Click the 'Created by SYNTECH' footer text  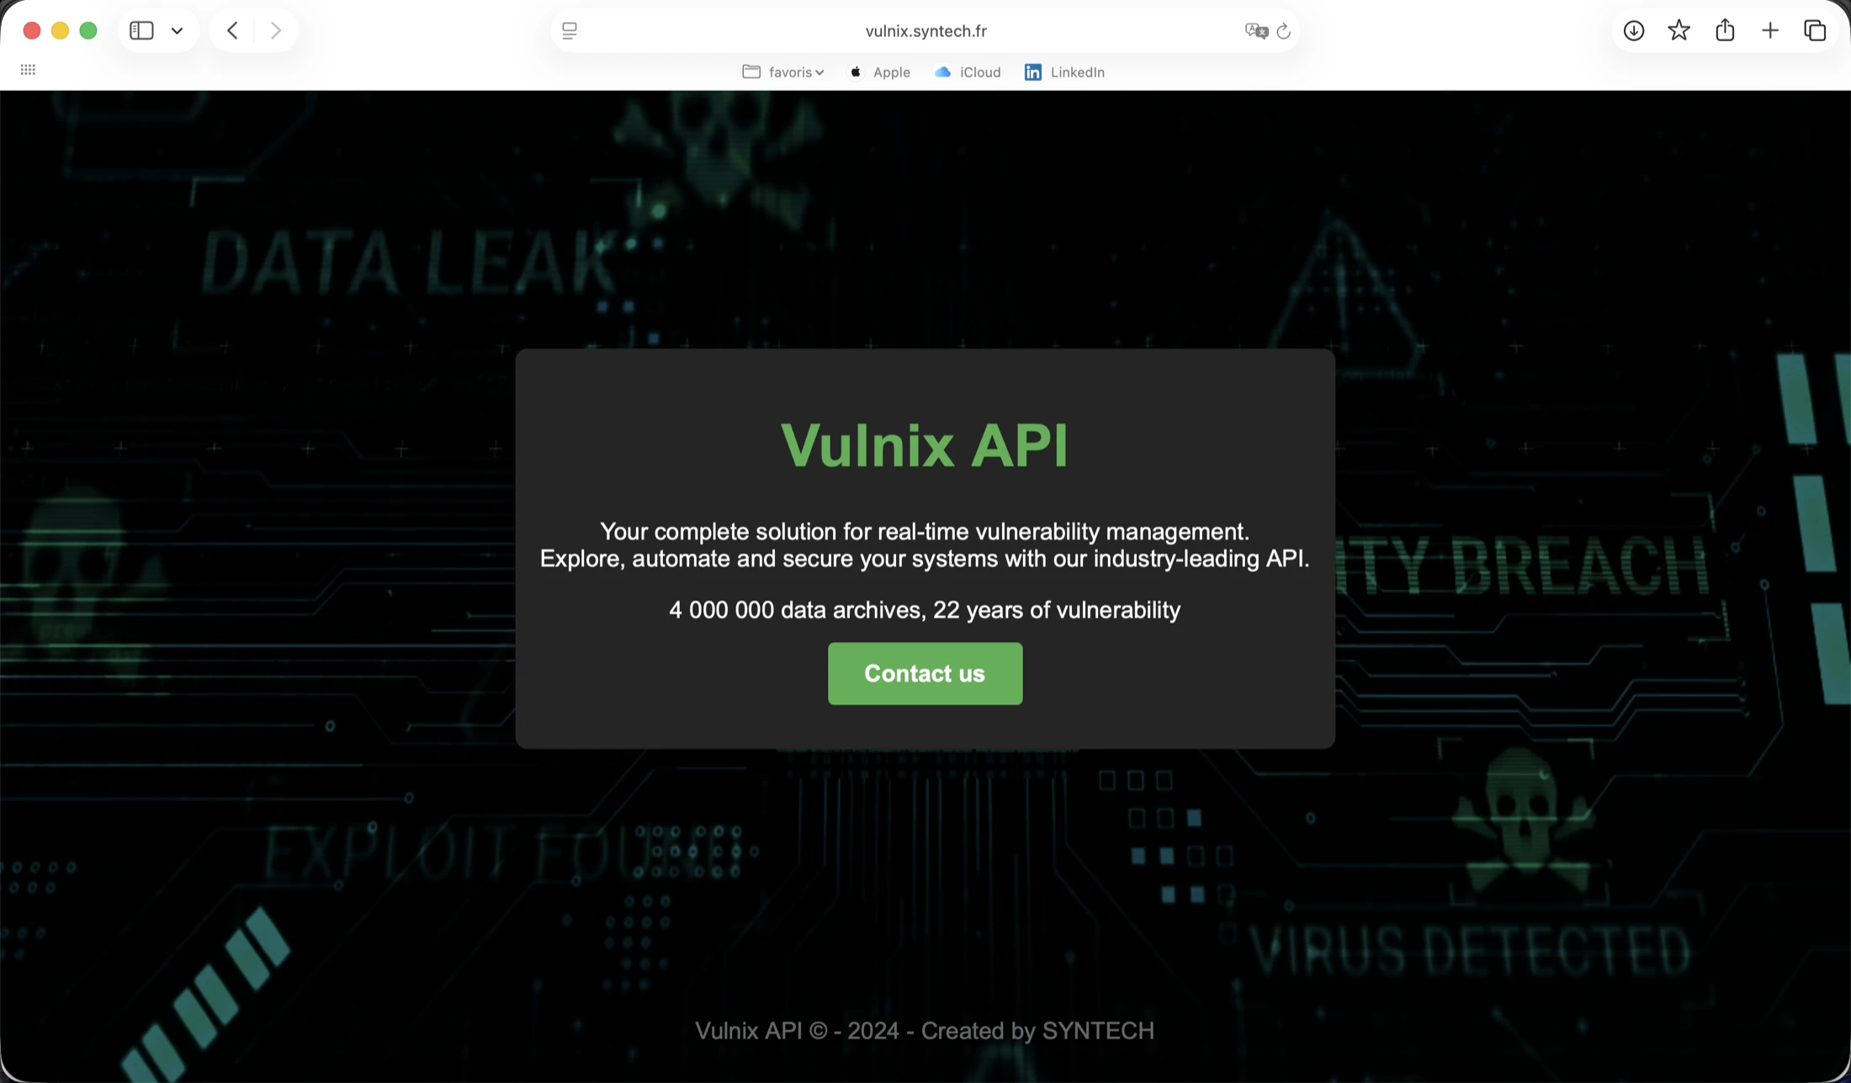point(1037,1031)
